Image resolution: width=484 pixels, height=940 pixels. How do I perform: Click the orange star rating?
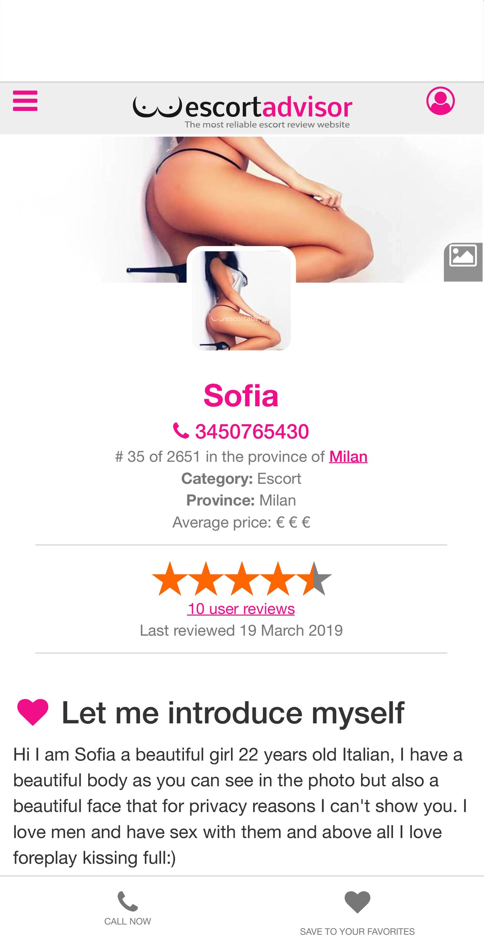(241, 579)
